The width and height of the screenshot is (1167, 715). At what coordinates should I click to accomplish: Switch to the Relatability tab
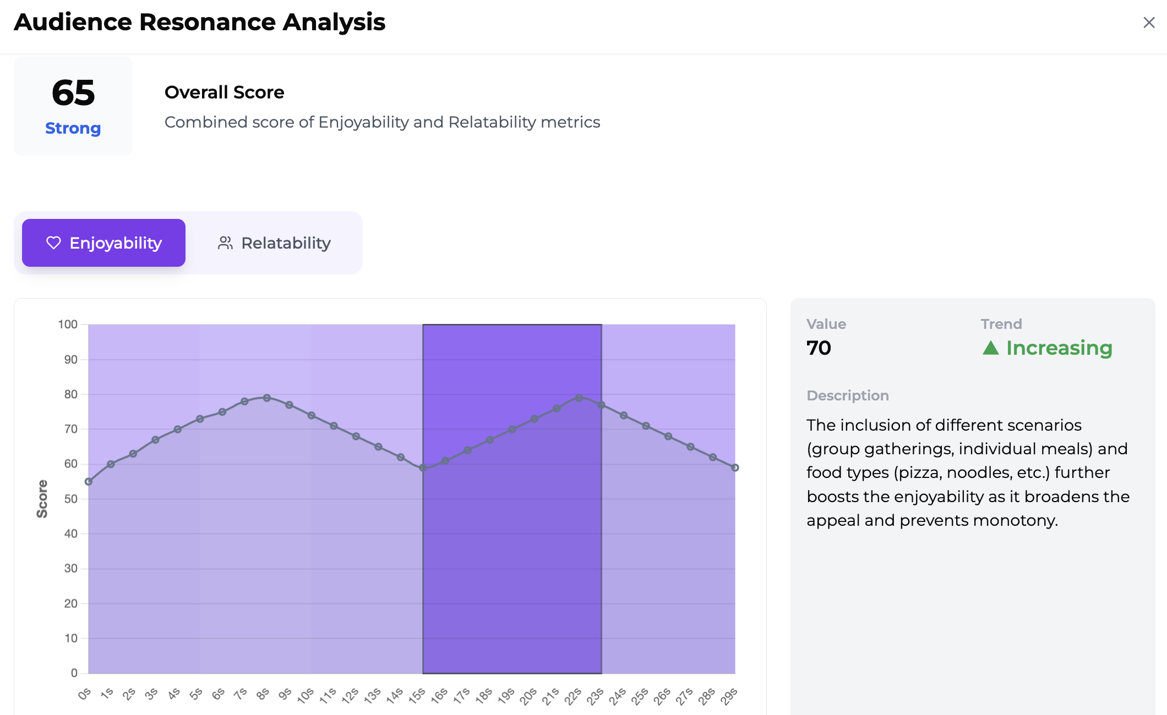click(x=274, y=243)
